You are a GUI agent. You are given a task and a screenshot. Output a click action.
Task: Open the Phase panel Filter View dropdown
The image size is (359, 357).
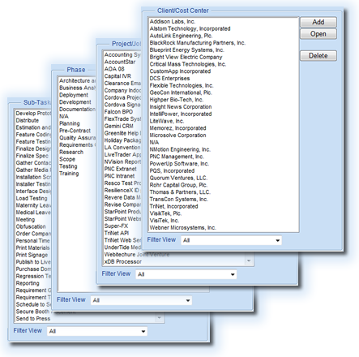click(141, 300)
